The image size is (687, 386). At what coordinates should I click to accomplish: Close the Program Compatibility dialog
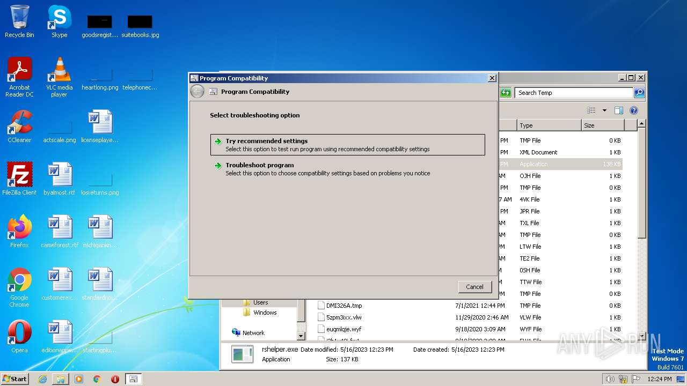[492, 78]
